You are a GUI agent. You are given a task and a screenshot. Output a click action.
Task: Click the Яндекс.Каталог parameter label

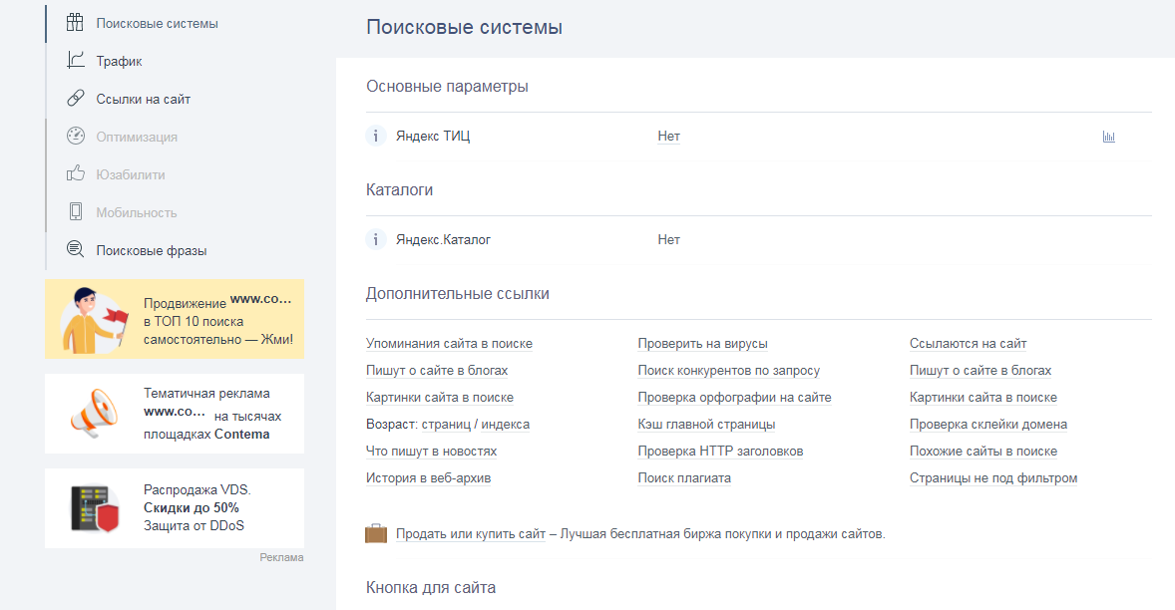pyautogui.click(x=444, y=239)
